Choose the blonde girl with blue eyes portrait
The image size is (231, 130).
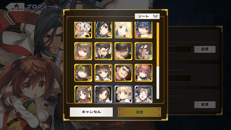(x=123, y=30)
